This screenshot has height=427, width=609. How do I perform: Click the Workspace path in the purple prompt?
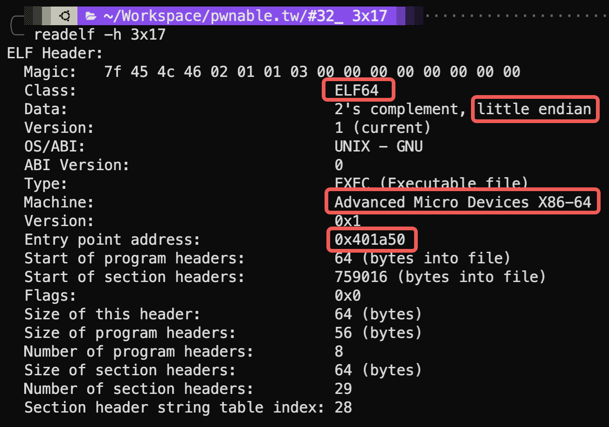point(245,16)
